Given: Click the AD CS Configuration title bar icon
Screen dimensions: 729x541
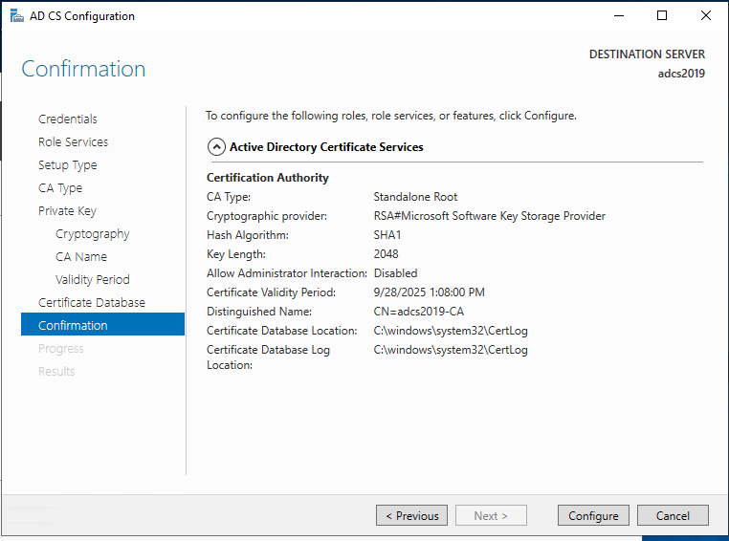Looking at the screenshot, I should click(15, 16).
